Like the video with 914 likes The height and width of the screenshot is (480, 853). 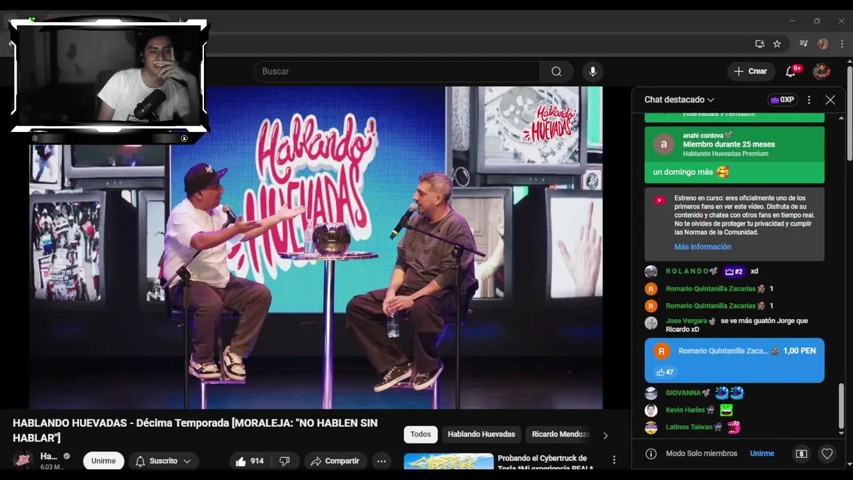[249, 461]
